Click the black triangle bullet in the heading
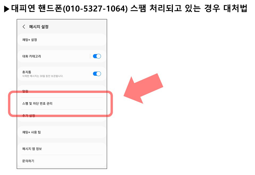 [7, 9]
